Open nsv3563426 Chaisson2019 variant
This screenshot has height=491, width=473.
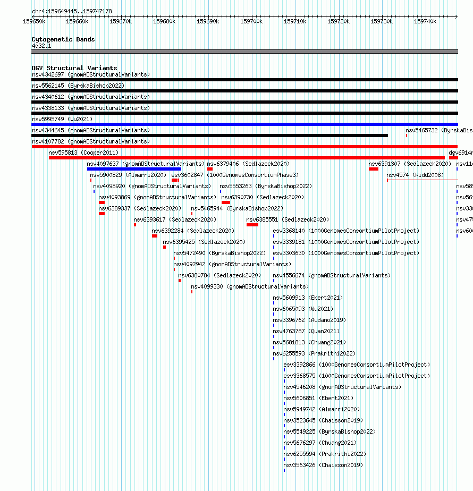point(323,465)
